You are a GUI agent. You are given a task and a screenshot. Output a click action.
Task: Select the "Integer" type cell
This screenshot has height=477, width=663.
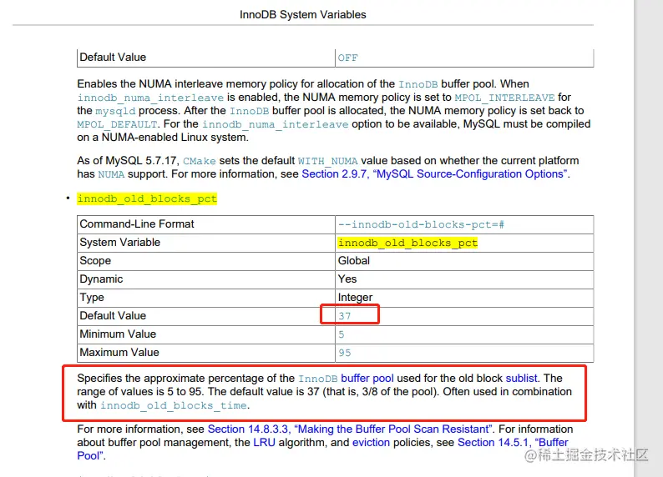tap(464, 298)
